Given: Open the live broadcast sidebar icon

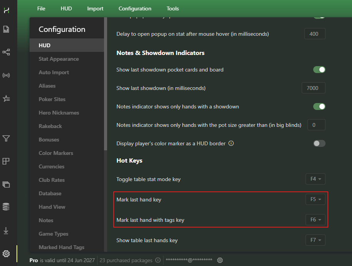Looking at the screenshot, I should point(6,75).
